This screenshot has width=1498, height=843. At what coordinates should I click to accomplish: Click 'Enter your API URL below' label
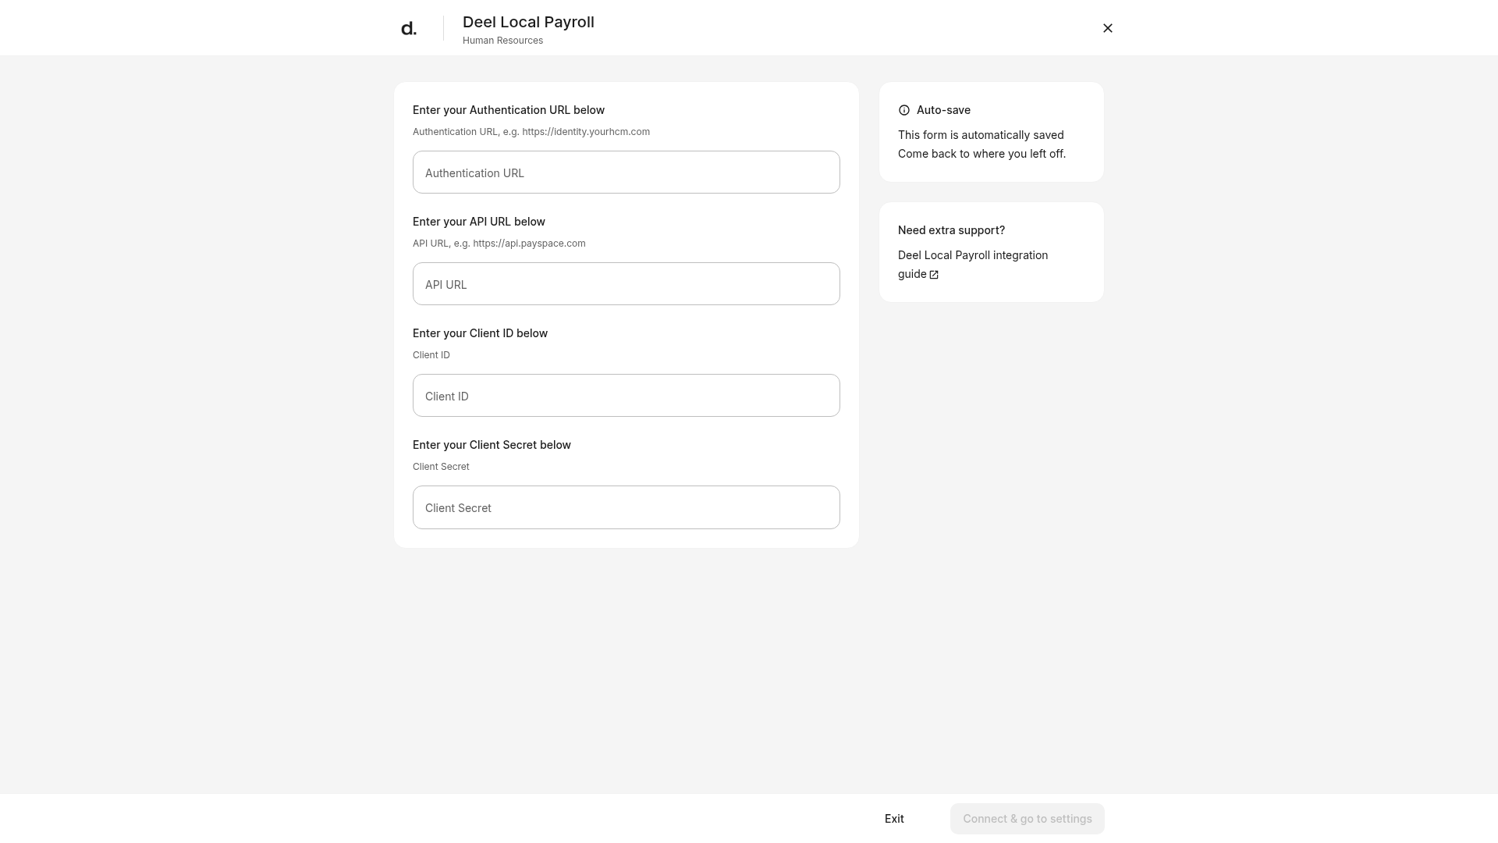[x=479, y=222]
